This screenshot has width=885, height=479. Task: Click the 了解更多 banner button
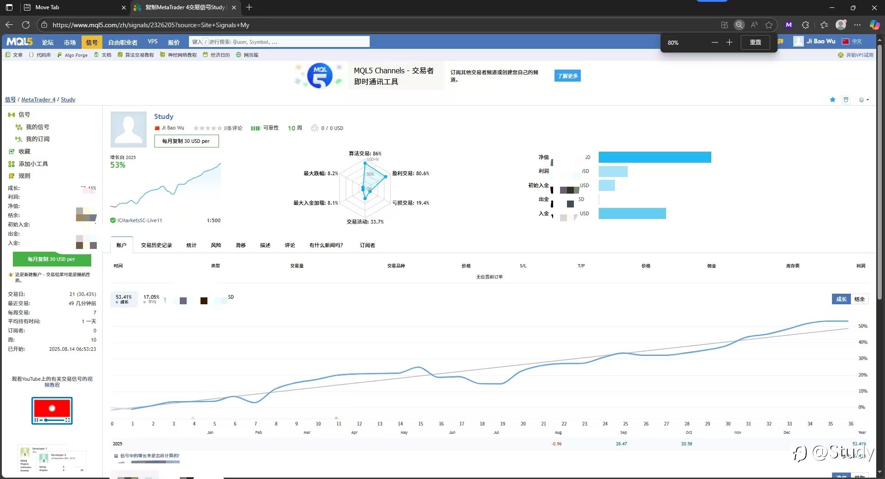(567, 76)
